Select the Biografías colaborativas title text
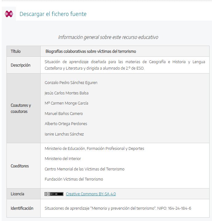This screenshot has height=221, width=212. click(x=91, y=51)
